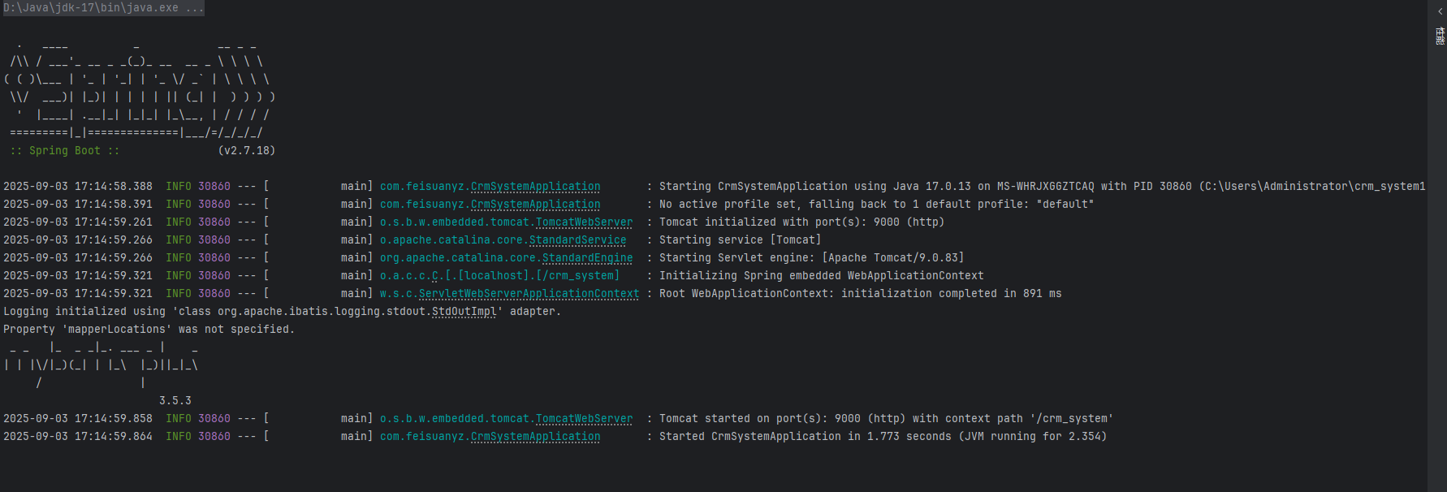This screenshot has height=492, width=1447.
Task: Open CrmSystemApplication link in the 'Starting CrmSystemApplication' line
Action: pos(535,187)
